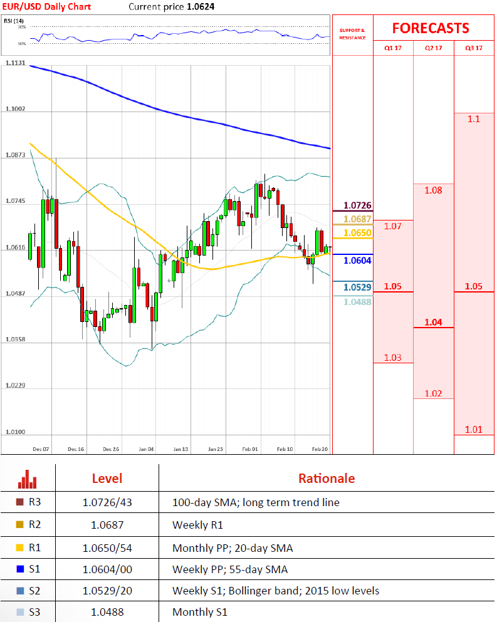Click the S2 steel blue swatch
Image resolution: width=497 pixels, height=622 pixels.
click(x=20, y=591)
